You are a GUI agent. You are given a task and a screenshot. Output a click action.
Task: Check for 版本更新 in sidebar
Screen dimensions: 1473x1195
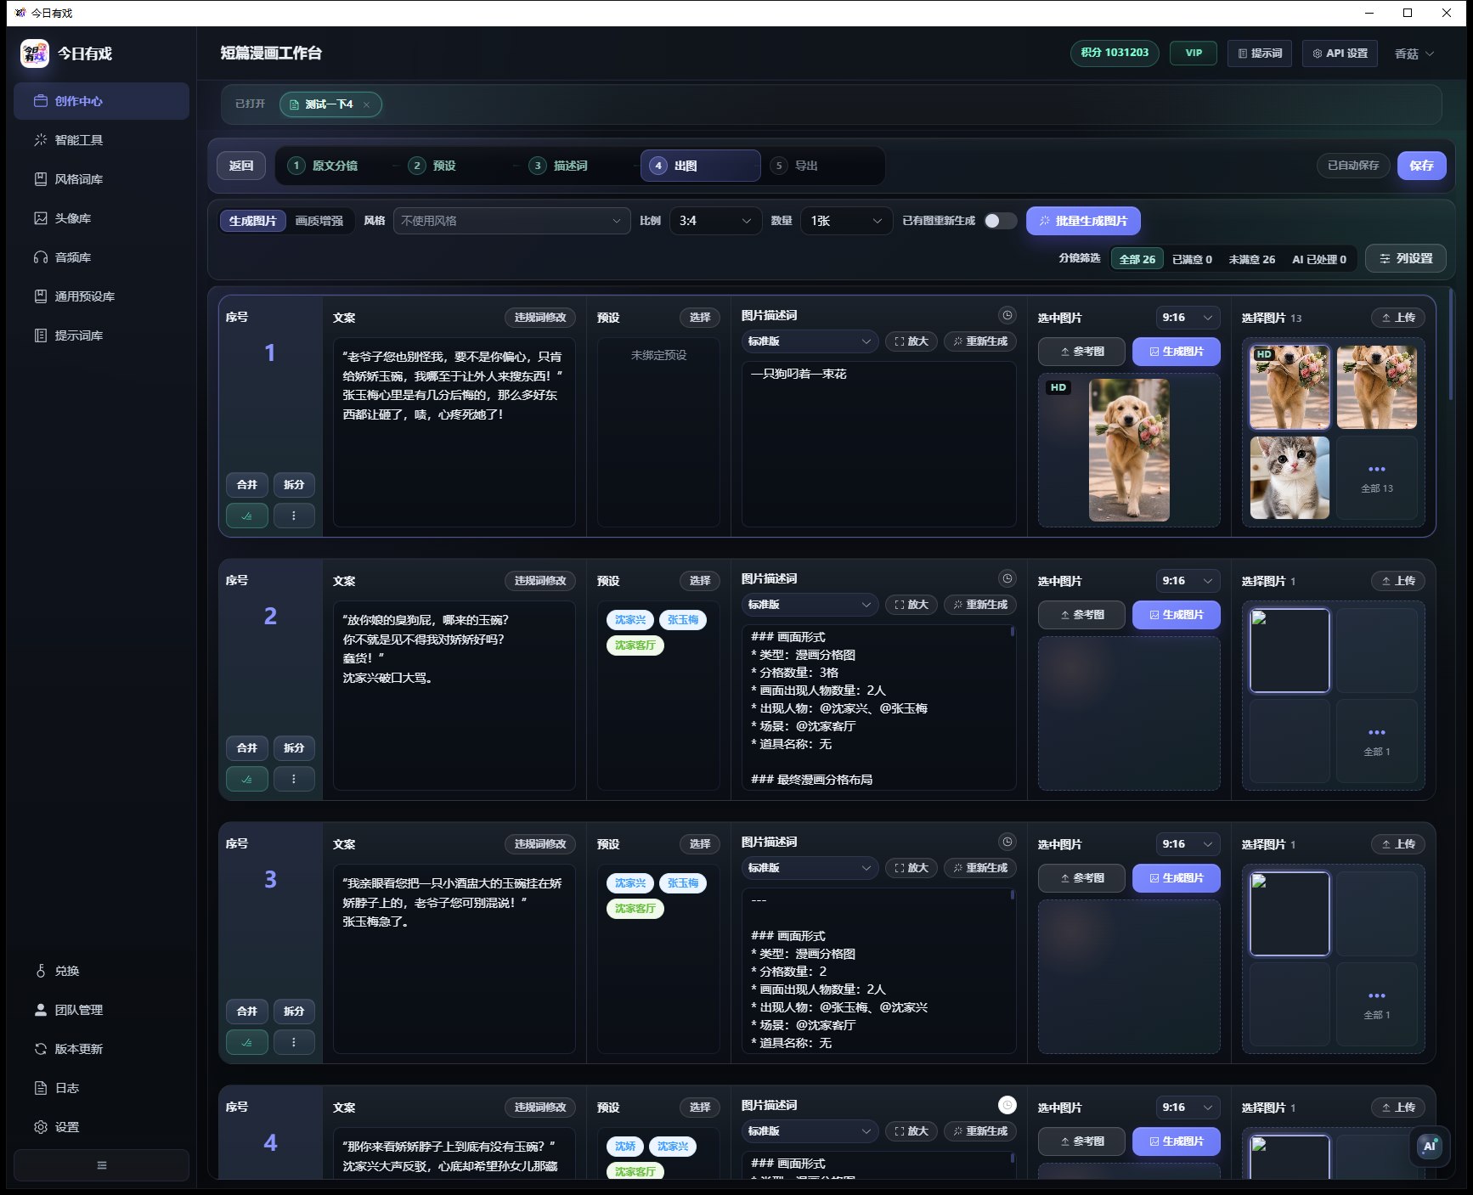(101, 1049)
